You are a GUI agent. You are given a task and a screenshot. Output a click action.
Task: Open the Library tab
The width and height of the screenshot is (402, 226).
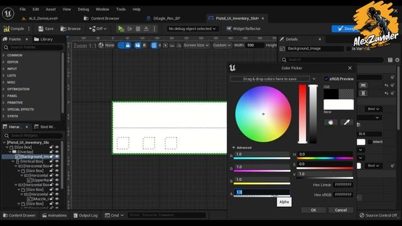click(43, 39)
